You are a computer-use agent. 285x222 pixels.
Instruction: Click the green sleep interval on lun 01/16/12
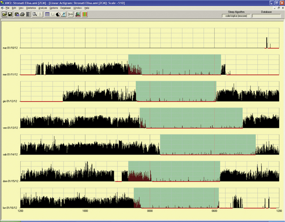tap(176, 198)
